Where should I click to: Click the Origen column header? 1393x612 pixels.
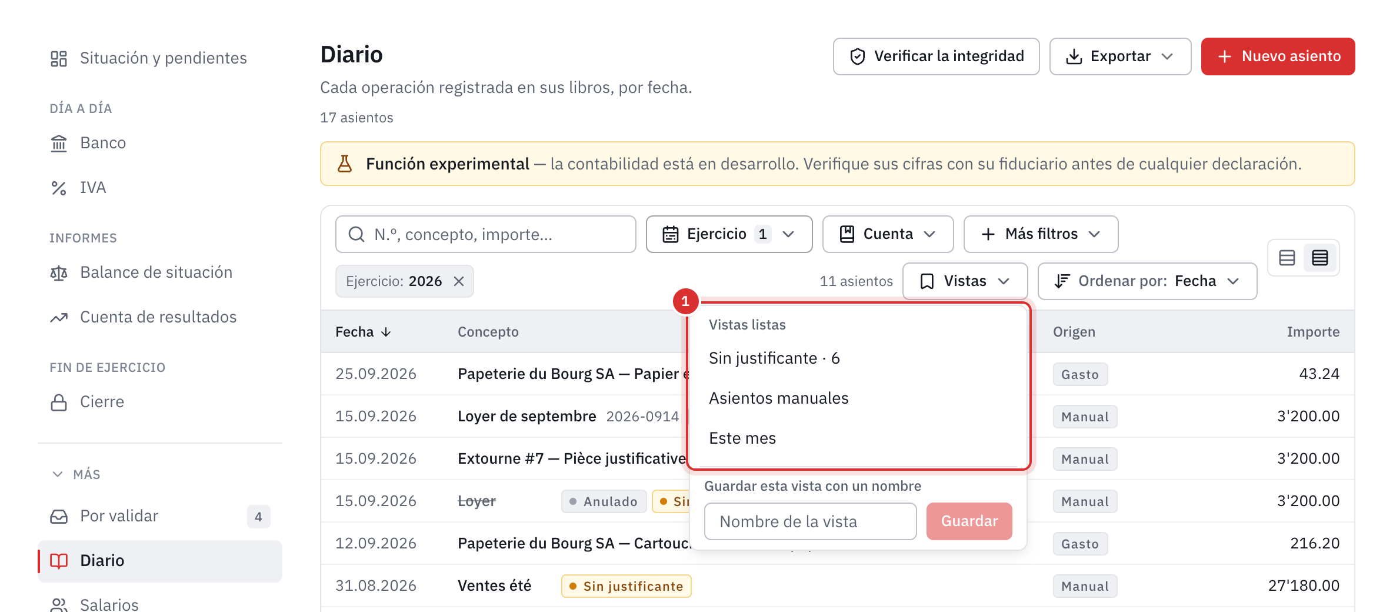point(1074,332)
